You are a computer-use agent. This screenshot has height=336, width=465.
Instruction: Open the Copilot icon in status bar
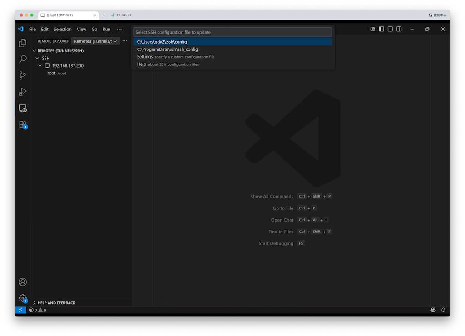click(x=433, y=310)
